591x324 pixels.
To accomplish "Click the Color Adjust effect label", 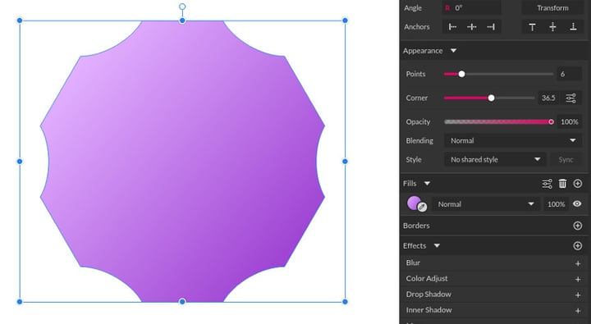I will [427, 278].
